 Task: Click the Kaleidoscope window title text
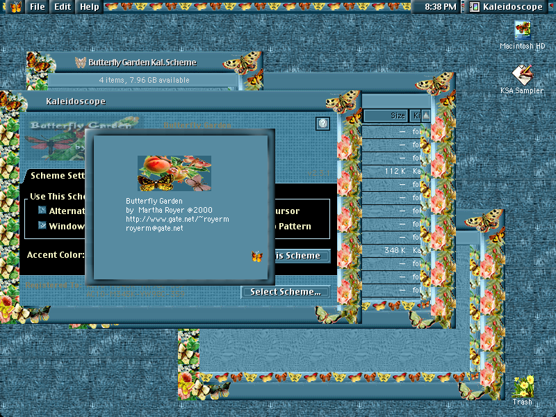(76, 101)
